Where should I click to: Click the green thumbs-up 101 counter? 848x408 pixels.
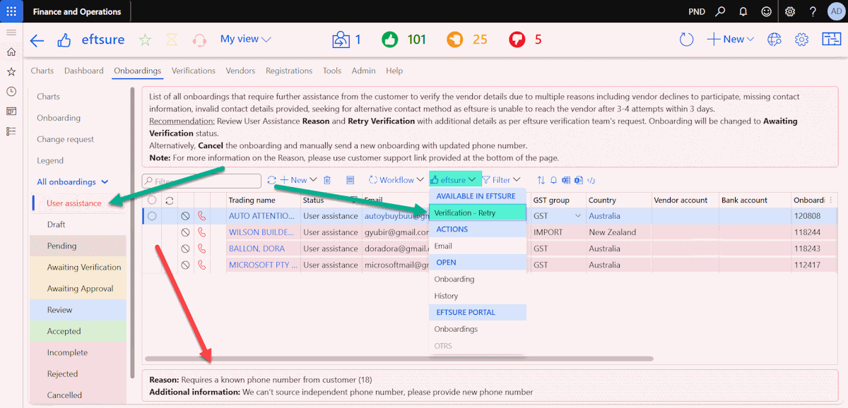(390, 40)
